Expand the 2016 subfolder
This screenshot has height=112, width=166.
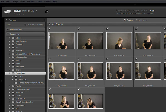point(12,76)
